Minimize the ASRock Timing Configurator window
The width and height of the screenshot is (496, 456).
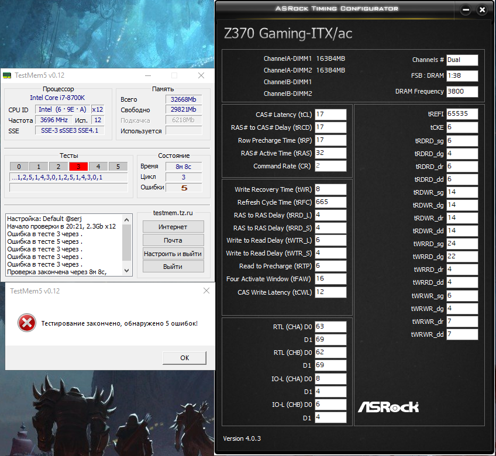pos(466,10)
